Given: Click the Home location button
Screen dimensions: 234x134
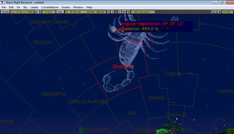Looking at the screenshot, I should click(5, 12).
